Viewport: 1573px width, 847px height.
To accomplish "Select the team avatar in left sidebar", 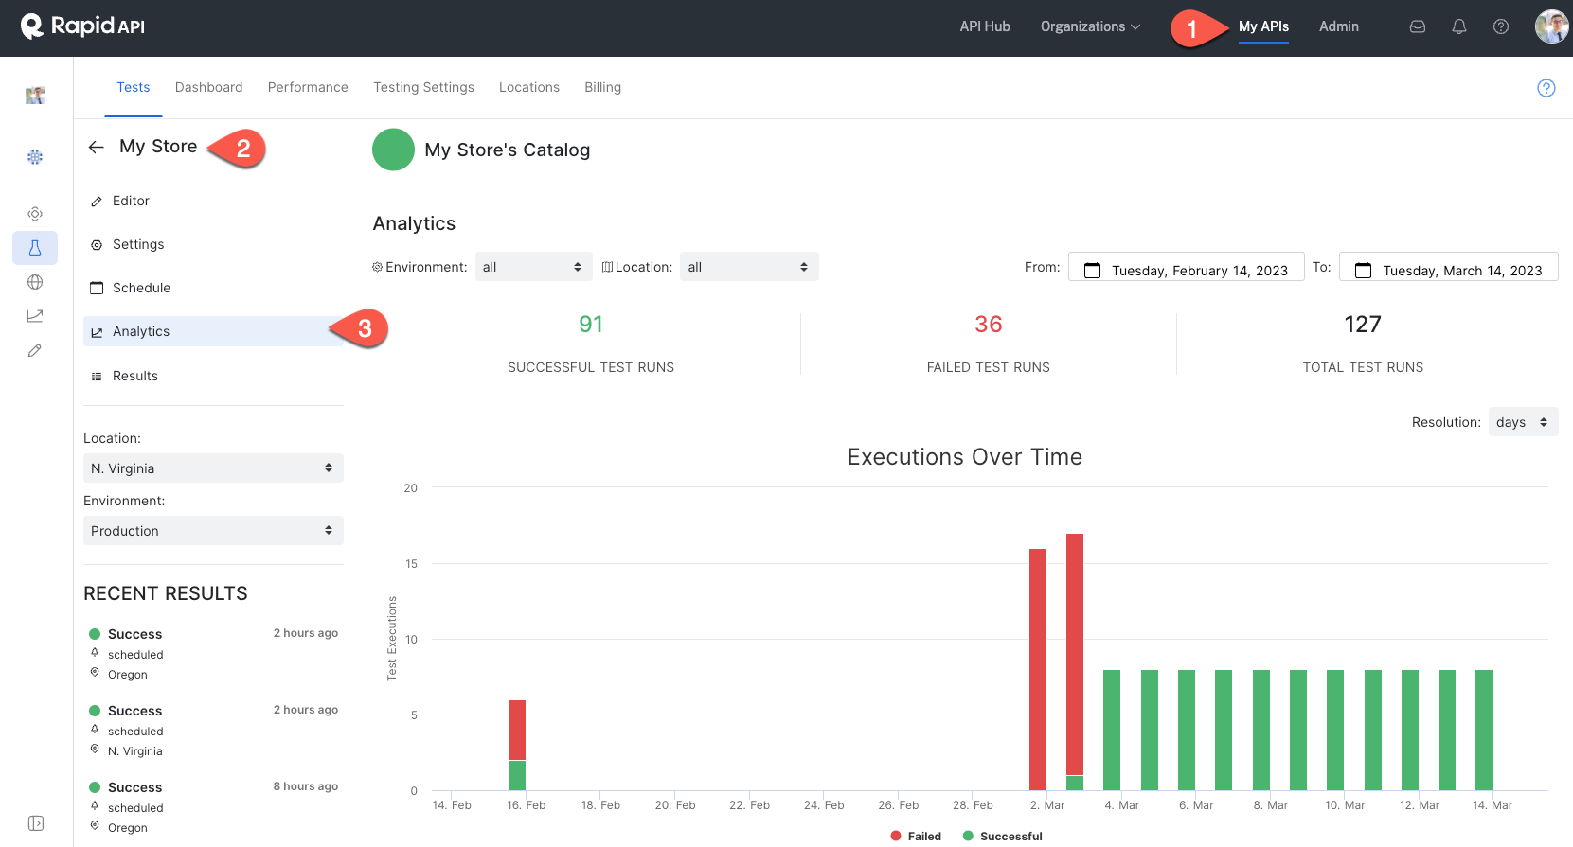I will click(x=35, y=95).
